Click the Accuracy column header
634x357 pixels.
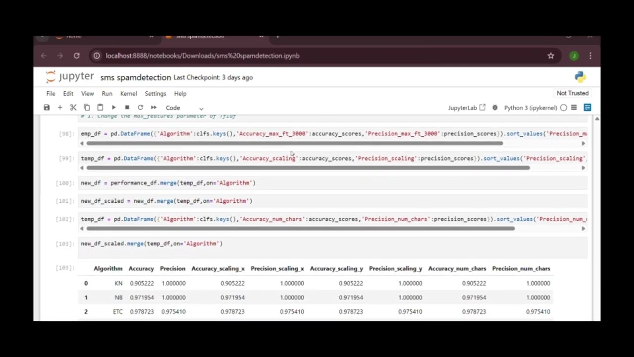click(141, 269)
